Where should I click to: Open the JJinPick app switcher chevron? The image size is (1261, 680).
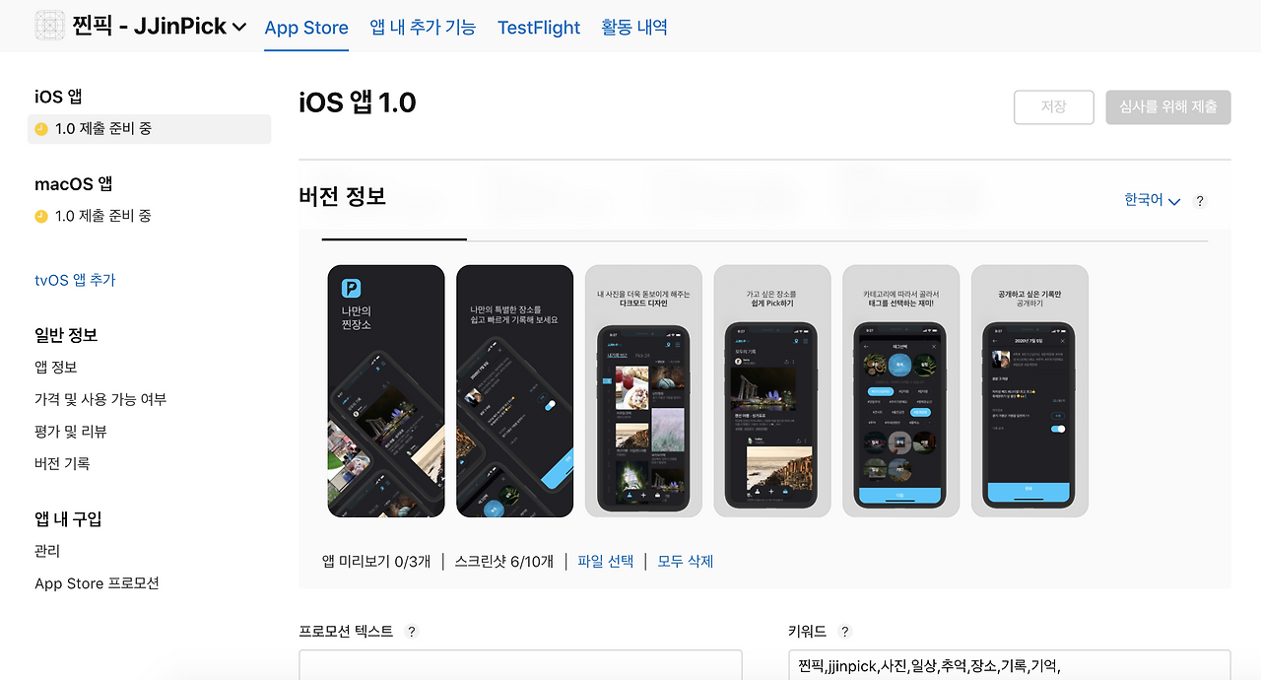point(239,28)
